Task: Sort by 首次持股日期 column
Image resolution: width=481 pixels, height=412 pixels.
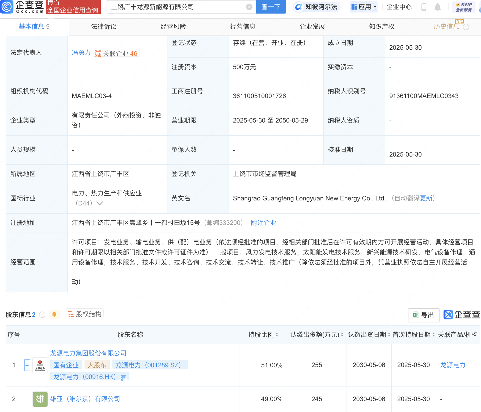Action: (x=433, y=335)
